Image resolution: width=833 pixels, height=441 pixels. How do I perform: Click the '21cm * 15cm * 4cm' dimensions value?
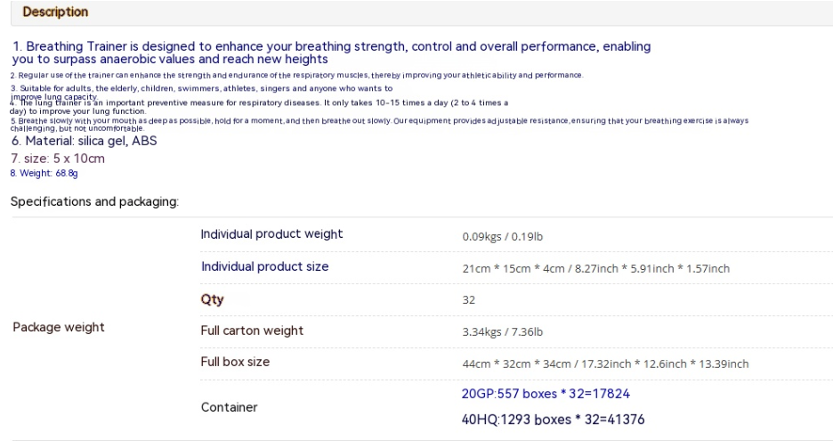pyautogui.click(x=595, y=268)
